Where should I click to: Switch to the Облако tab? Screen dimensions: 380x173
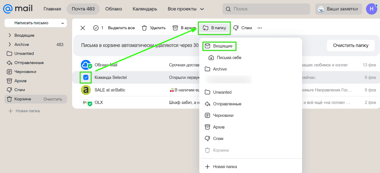point(114,9)
